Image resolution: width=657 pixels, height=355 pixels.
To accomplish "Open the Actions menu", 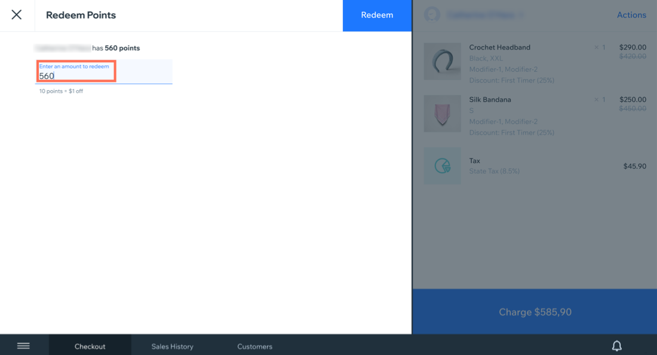I will point(631,15).
